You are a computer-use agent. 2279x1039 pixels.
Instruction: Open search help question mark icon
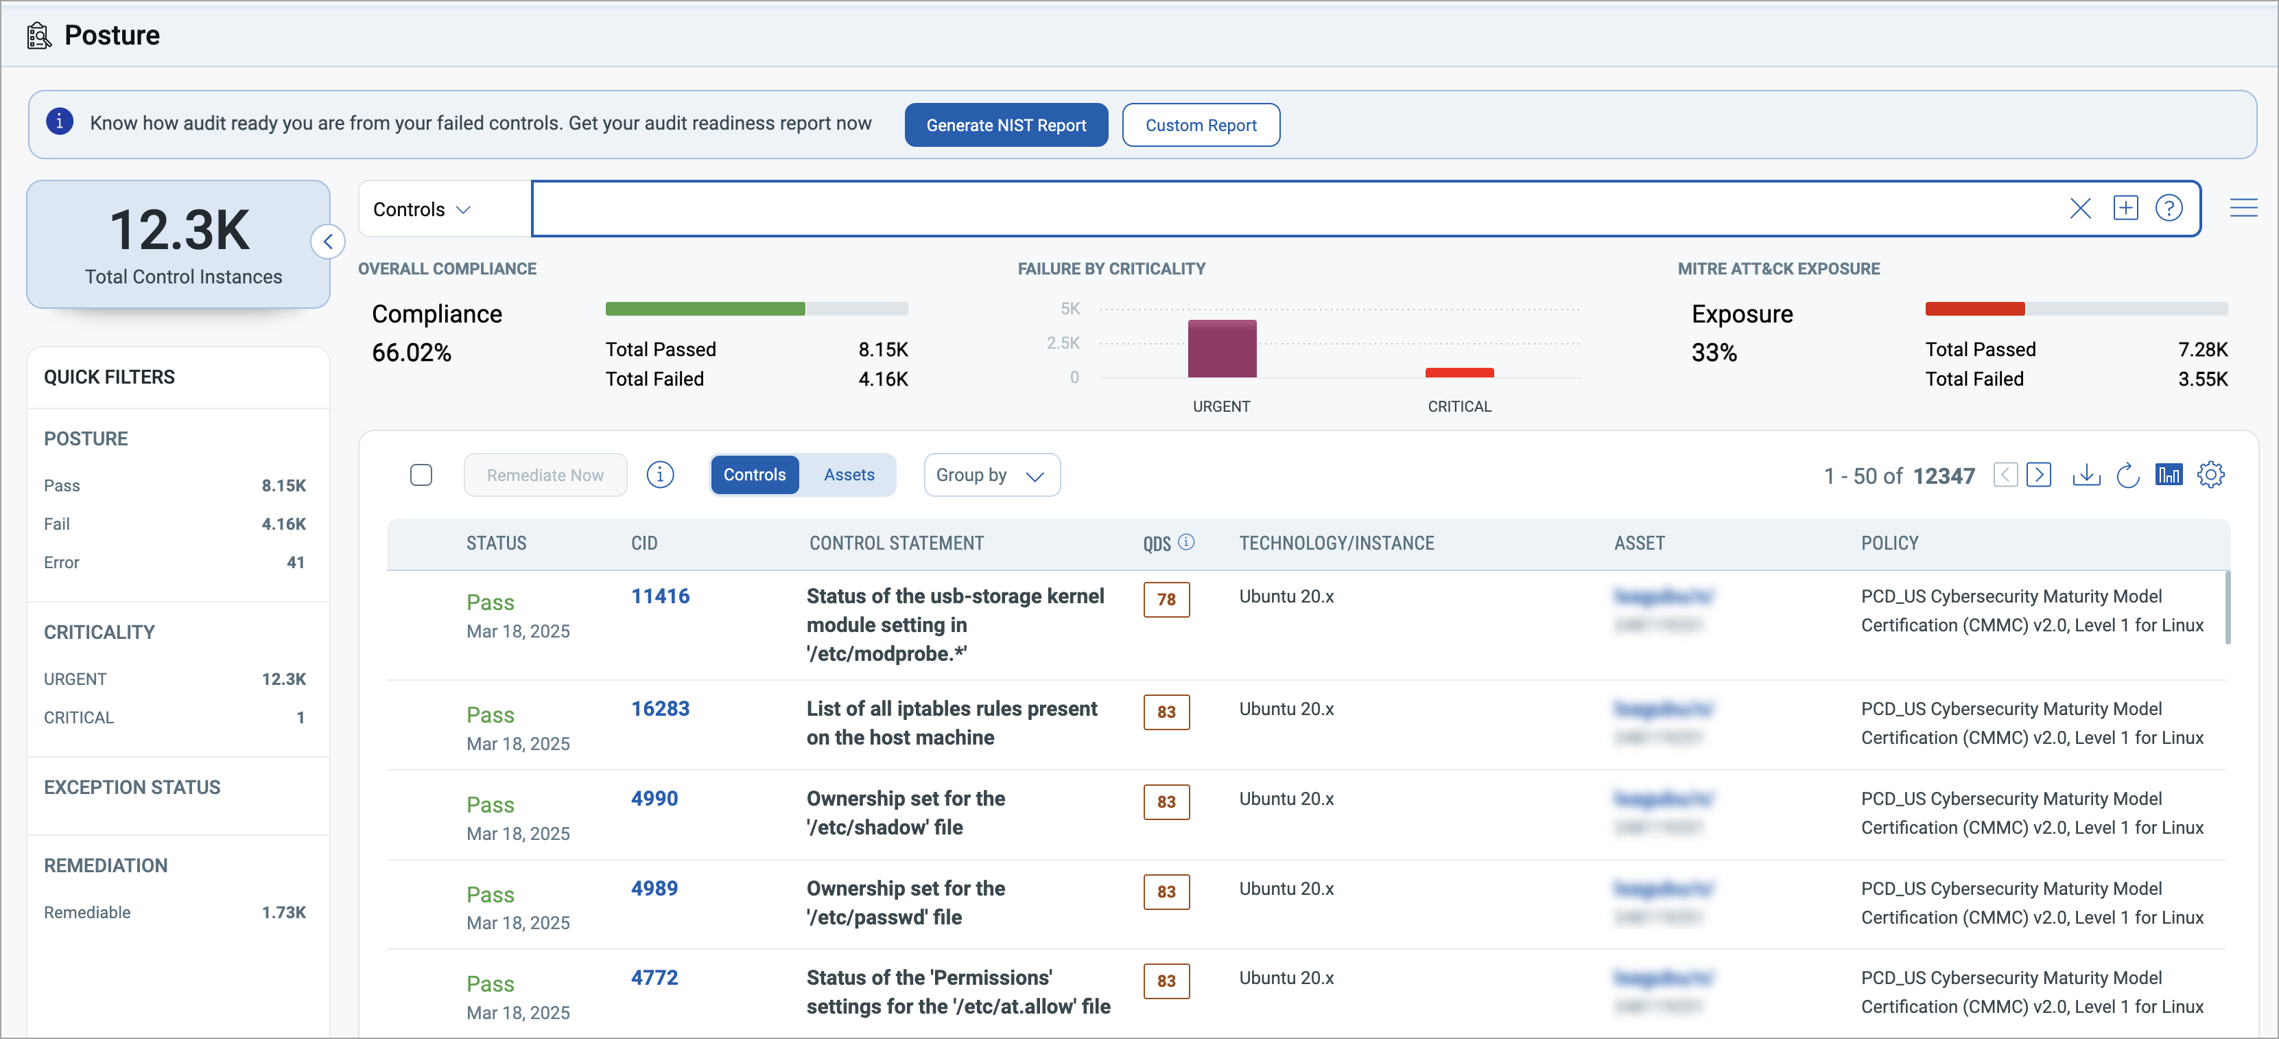2169,209
